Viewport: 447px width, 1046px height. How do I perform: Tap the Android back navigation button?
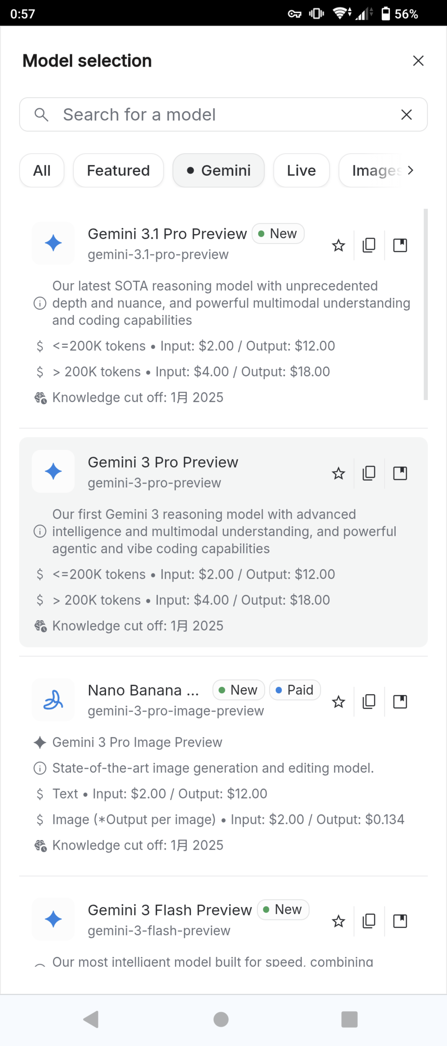coord(91,1019)
